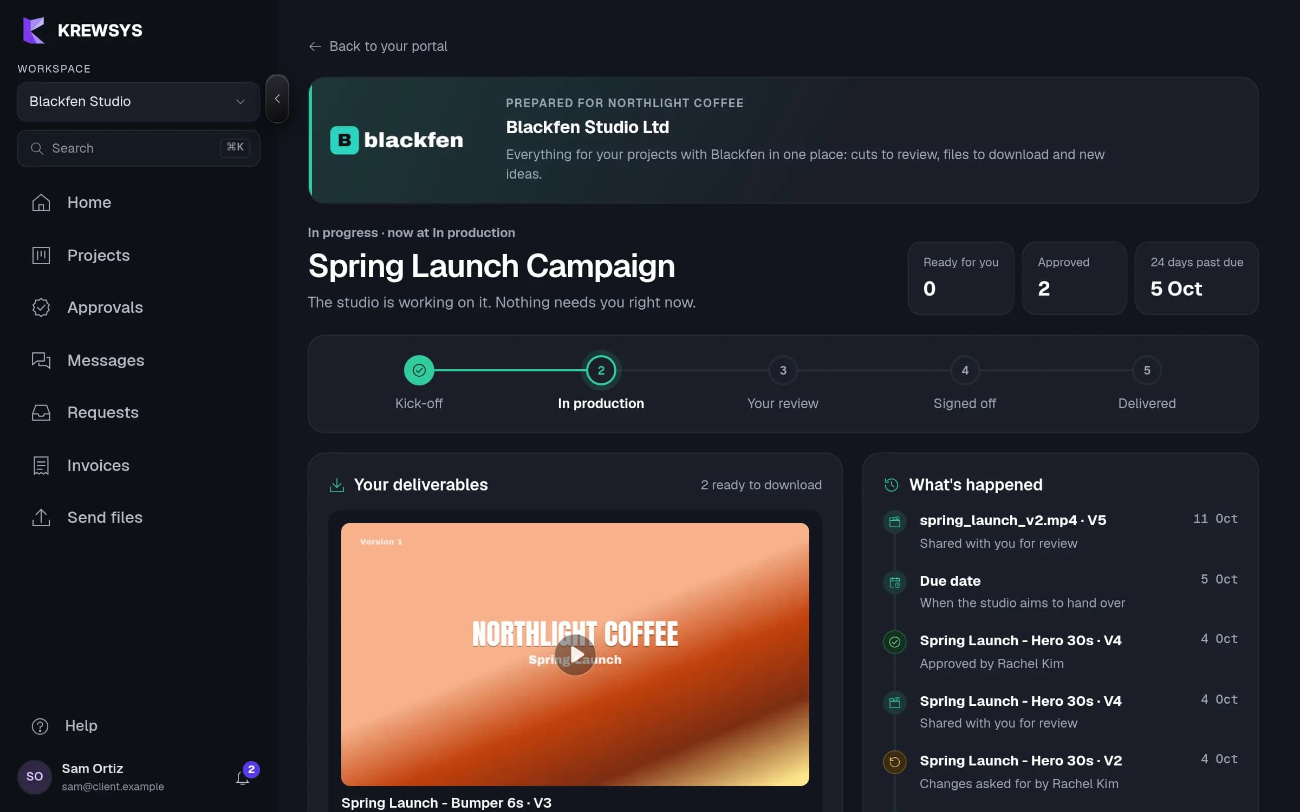The image size is (1300, 812).
Task: Click clapperboard icon for shared Hero 30s V4
Action: 895,703
